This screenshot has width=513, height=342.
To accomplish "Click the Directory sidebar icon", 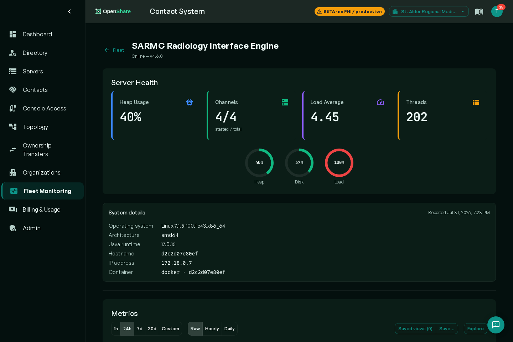I will click(13, 53).
